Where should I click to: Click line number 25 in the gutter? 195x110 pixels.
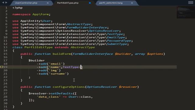click(x=5, y=87)
